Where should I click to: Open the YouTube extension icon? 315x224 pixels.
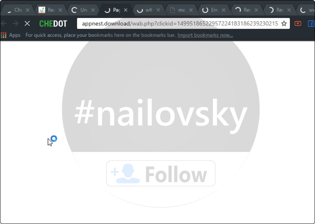298,23
